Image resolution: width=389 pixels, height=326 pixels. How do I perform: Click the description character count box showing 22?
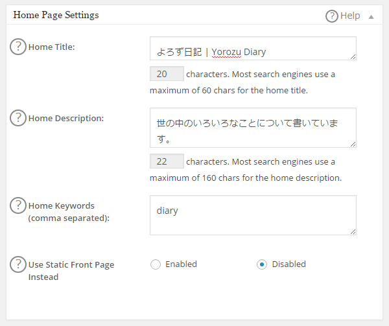point(167,161)
